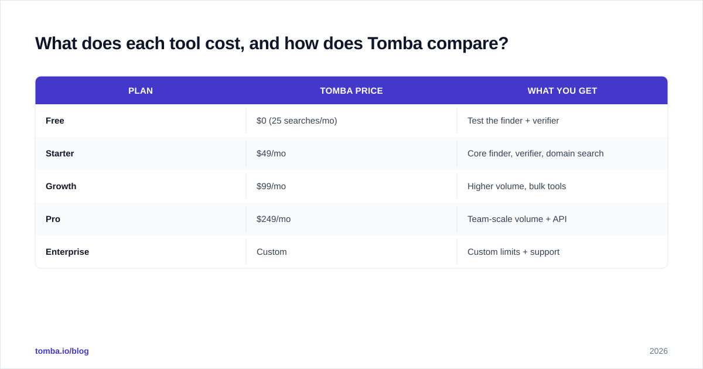Viewport: 703px width, 369px height.
Task: Select the Custom price cell
Action: (x=351, y=252)
